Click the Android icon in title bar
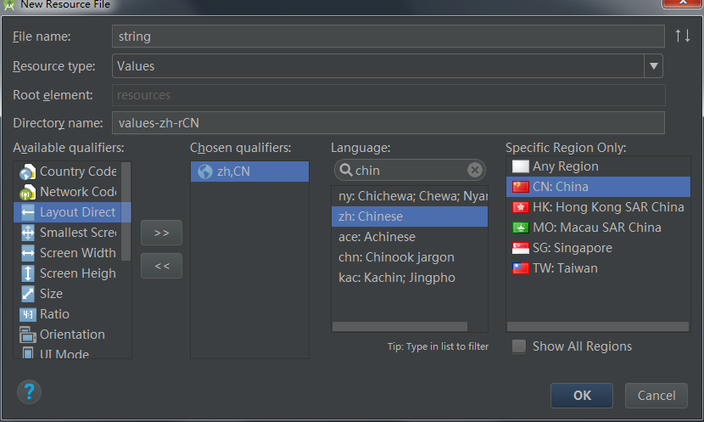This screenshot has height=422, width=704. [x=8, y=4]
